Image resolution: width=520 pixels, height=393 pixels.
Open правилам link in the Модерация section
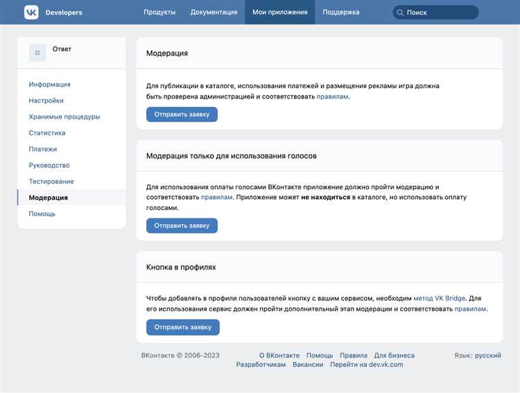(x=332, y=96)
